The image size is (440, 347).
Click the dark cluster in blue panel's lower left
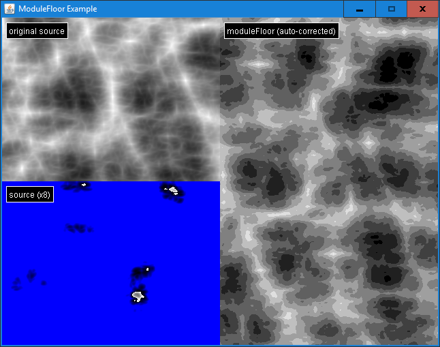pyautogui.click(x=31, y=275)
